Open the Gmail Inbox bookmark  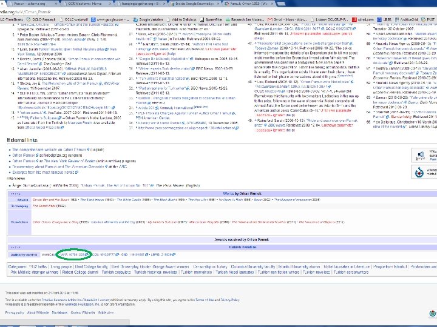click(287, 19)
